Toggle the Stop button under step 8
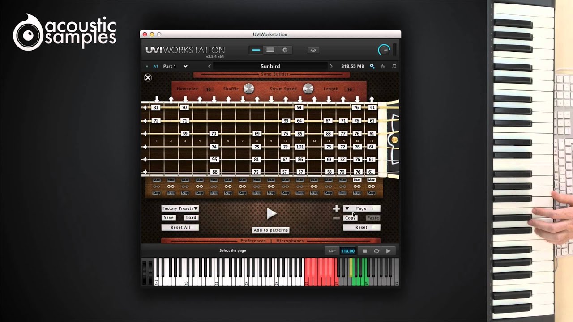The width and height of the screenshot is (573, 322). pos(257,193)
